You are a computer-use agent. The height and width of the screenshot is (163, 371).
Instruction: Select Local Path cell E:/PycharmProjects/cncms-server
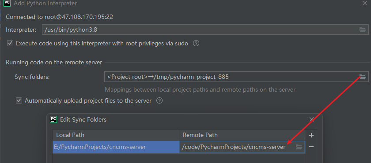point(116,147)
